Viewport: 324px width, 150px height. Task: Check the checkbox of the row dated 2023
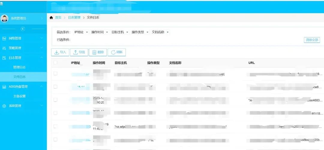(x=55, y=100)
